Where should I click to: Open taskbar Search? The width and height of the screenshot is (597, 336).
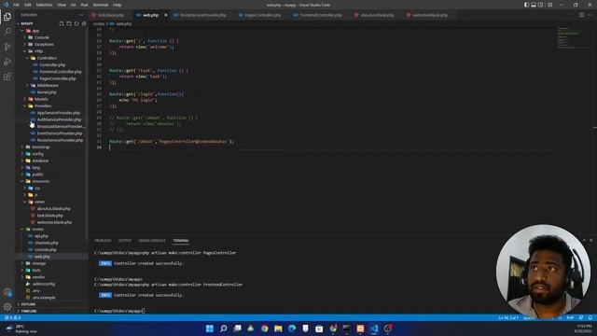pyautogui.click(x=224, y=329)
